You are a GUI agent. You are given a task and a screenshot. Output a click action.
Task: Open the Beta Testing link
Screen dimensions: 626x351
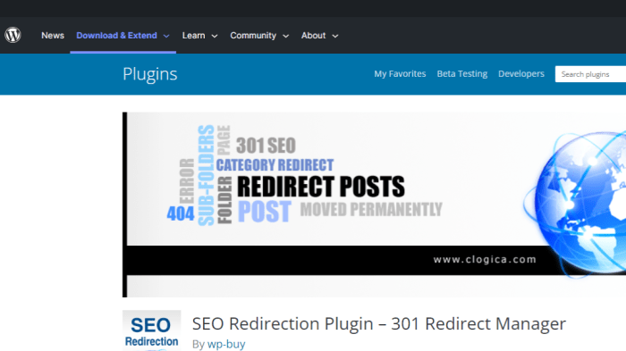[462, 74]
